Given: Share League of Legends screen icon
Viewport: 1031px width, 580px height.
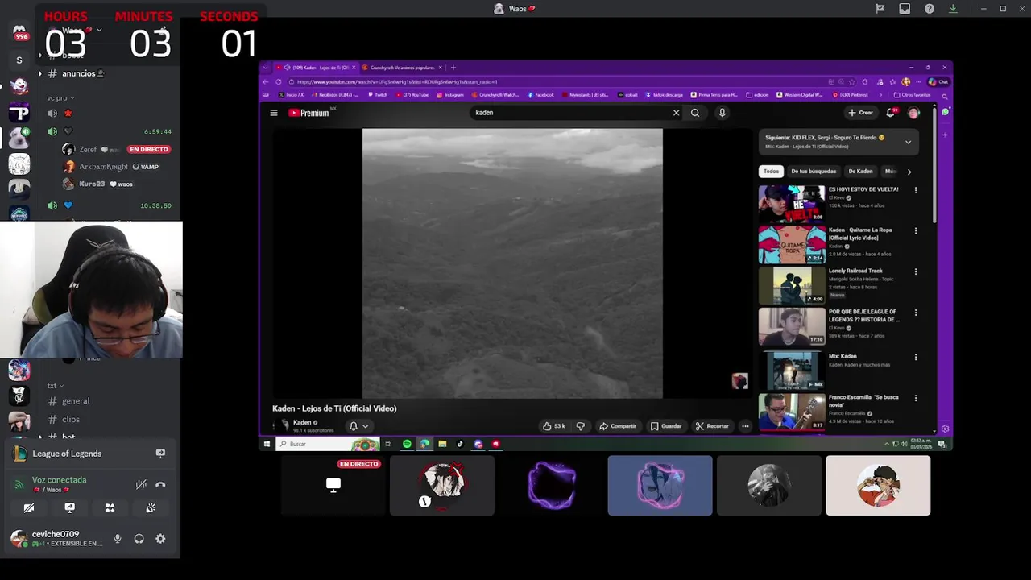Looking at the screenshot, I should click(160, 454).
